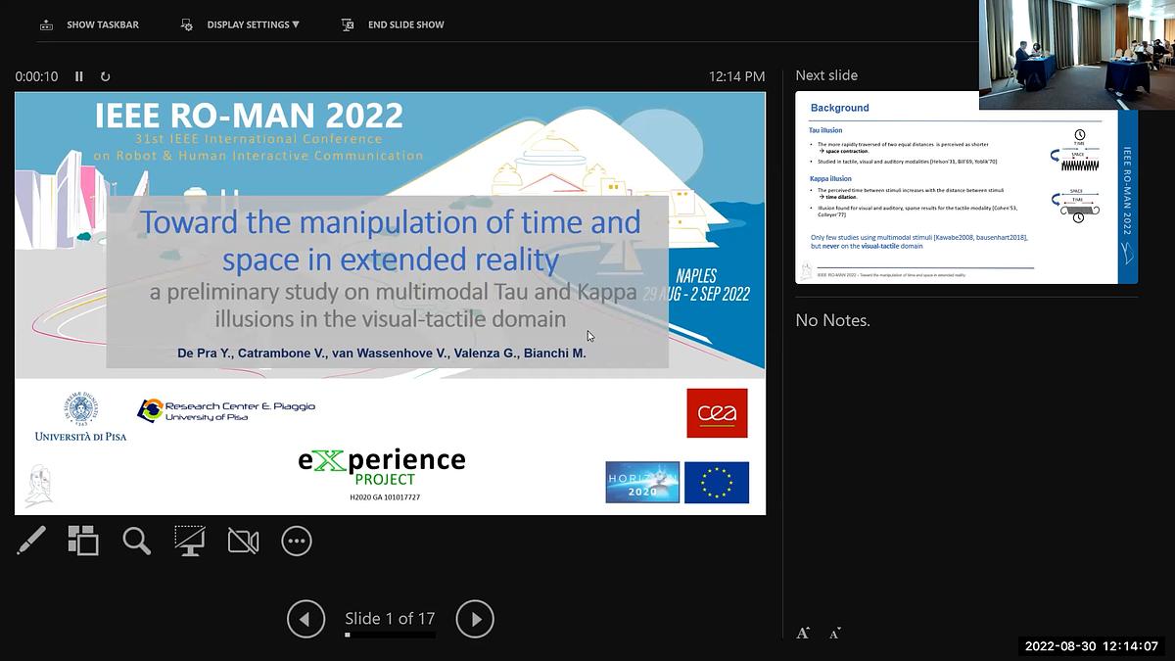The height and width of the screenshot is (661, 1175).
Task: Click the Slide 1 of 17 counter
Action: (390, 618)
